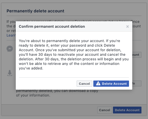The width and height of the screenshot is (148, 119).
Task: Click the 'of your information.' text below dialog
Action: coord(33,95)
